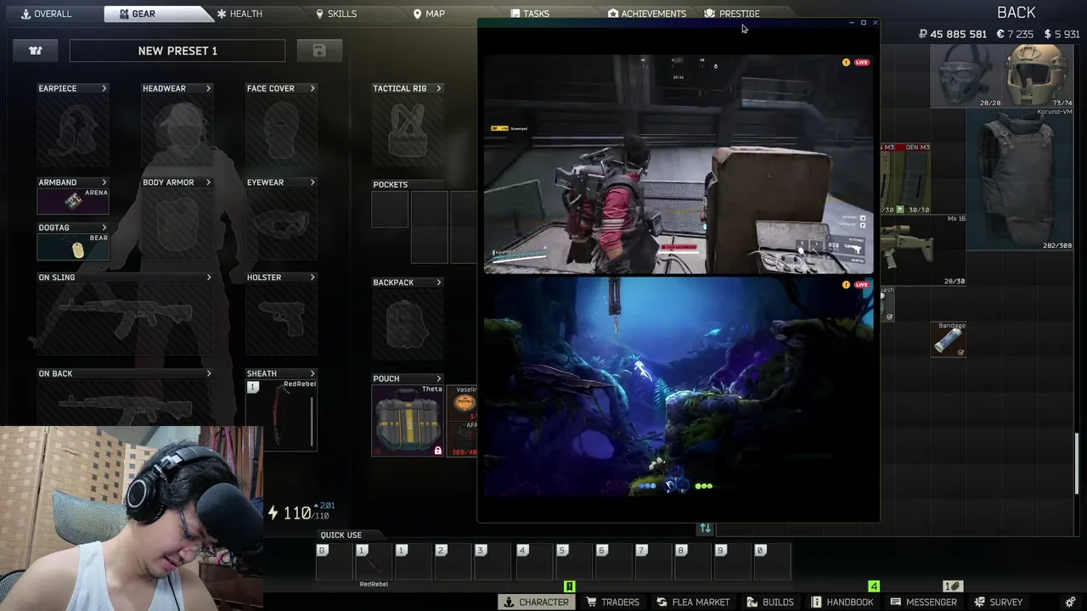Open the top live stream video
Viewport: 1087px width, 611px height.
[679, 164]
